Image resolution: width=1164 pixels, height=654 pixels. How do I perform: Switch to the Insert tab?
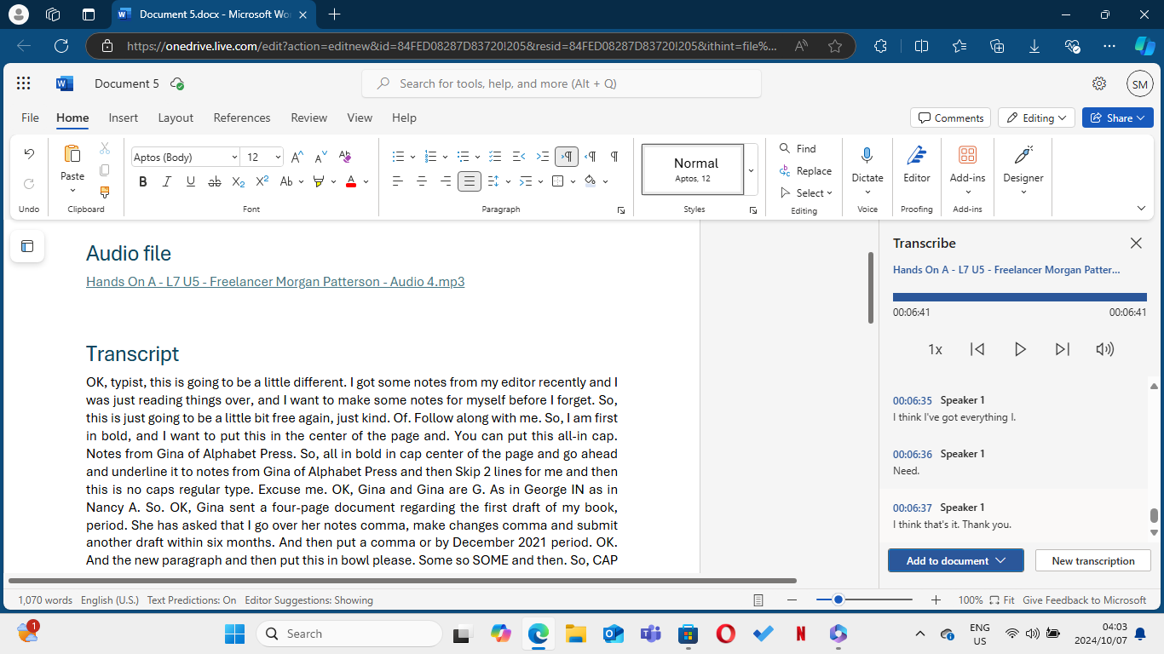tap(124, 118)
